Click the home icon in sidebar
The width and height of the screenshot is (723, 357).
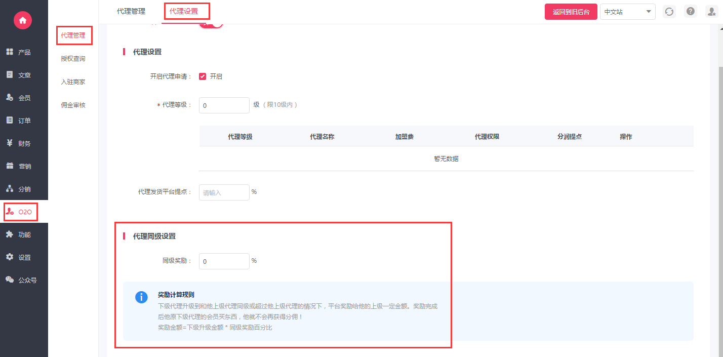23,20
